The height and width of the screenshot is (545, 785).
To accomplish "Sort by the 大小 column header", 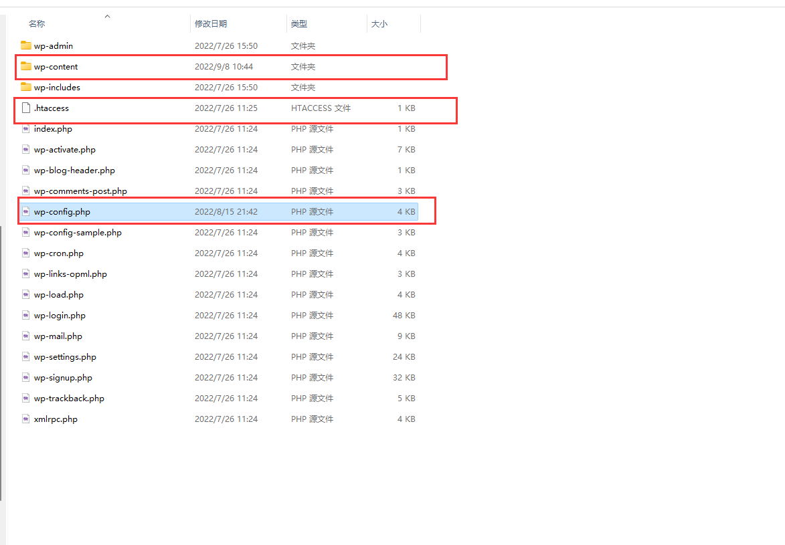I will coord(379,23).
